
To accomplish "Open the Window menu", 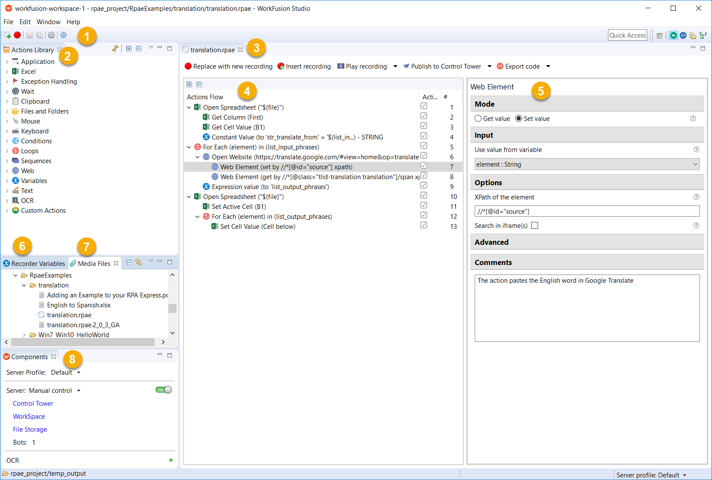I will tap(48, 22).
